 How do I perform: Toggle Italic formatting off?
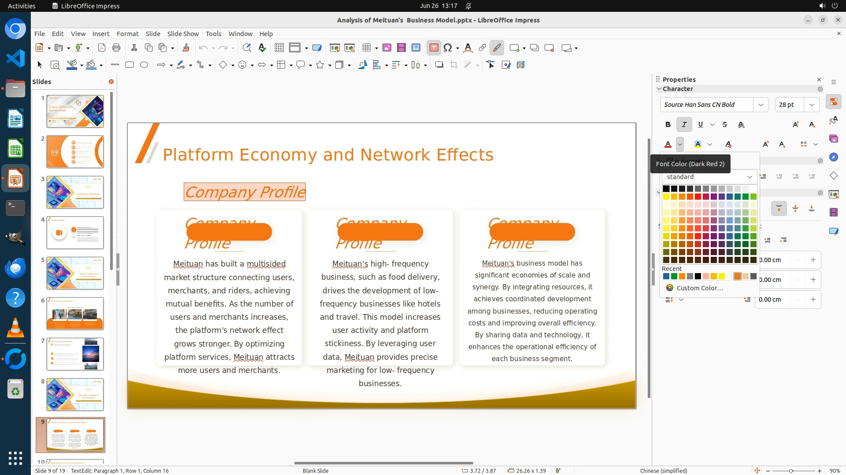tap(684, 125)
